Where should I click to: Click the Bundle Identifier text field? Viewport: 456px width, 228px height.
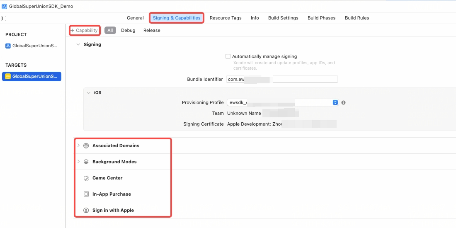coord(282,79)
